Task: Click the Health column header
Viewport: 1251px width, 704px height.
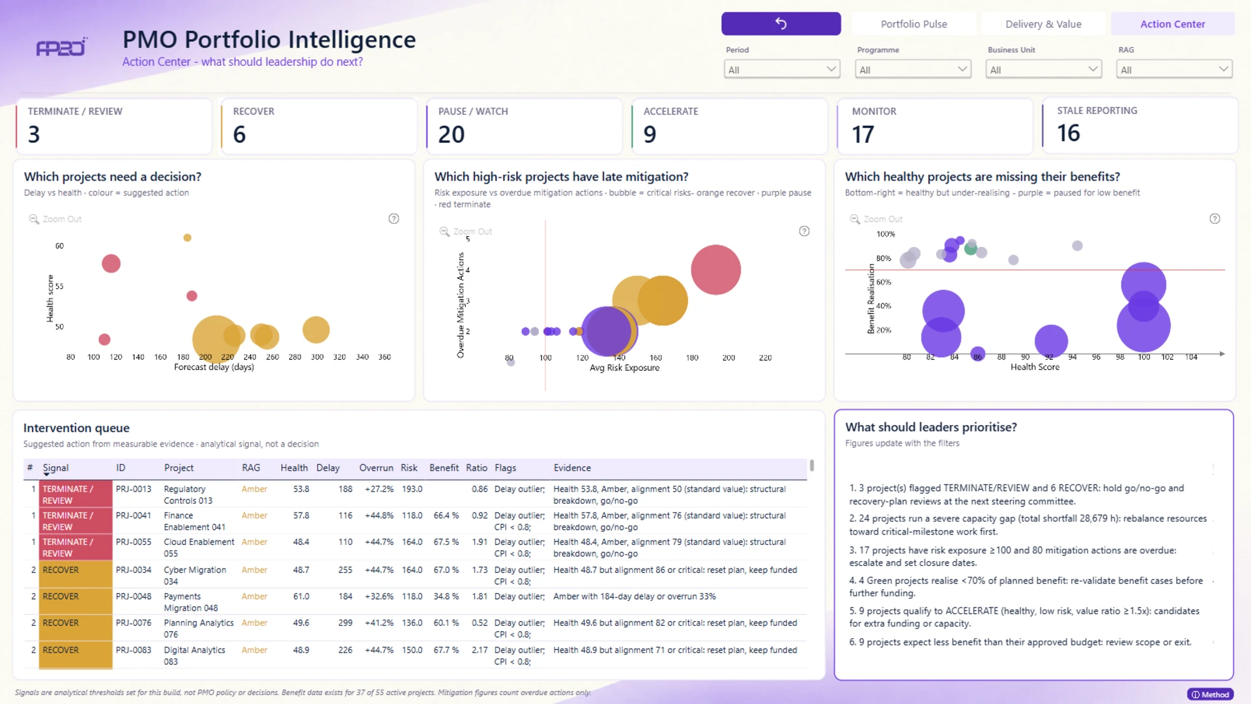Action: click(294, 468)
